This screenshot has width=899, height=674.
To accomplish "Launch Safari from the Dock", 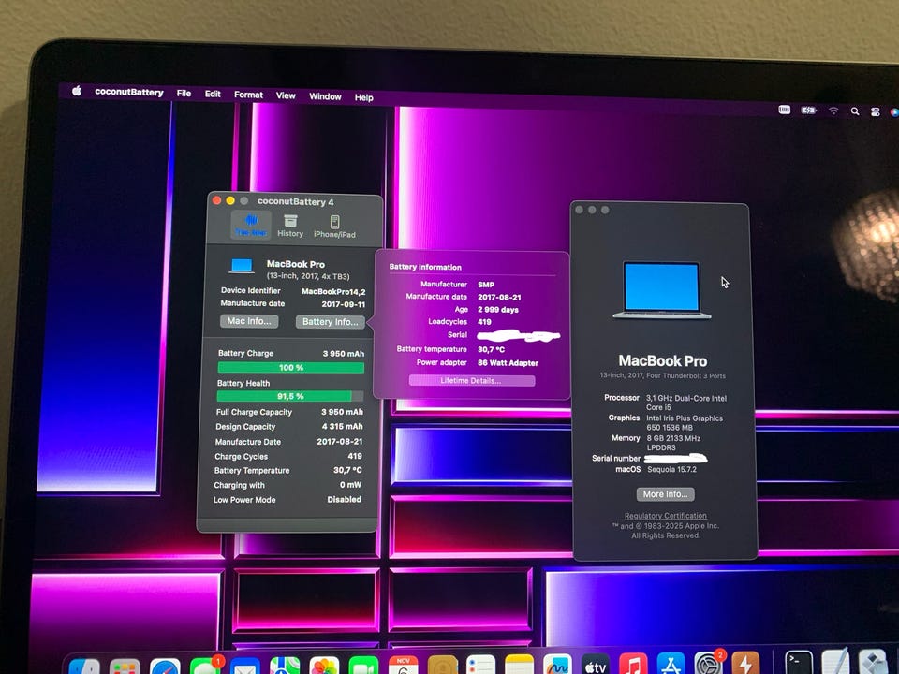I will [x=165, y=667].
